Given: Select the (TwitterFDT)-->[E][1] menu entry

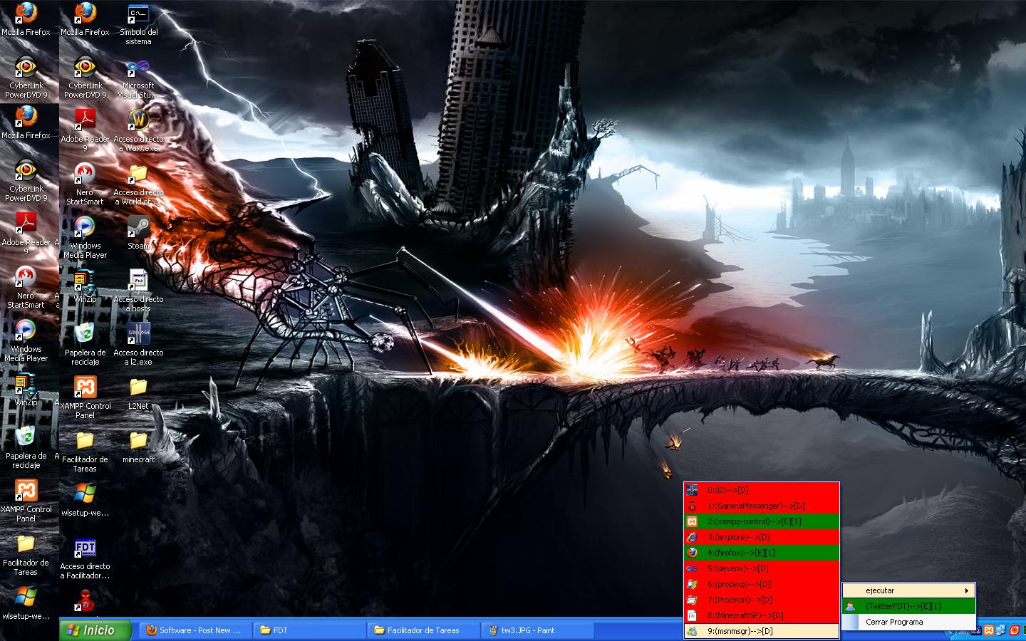Looking at the screenshot, I should pos(908,606).
